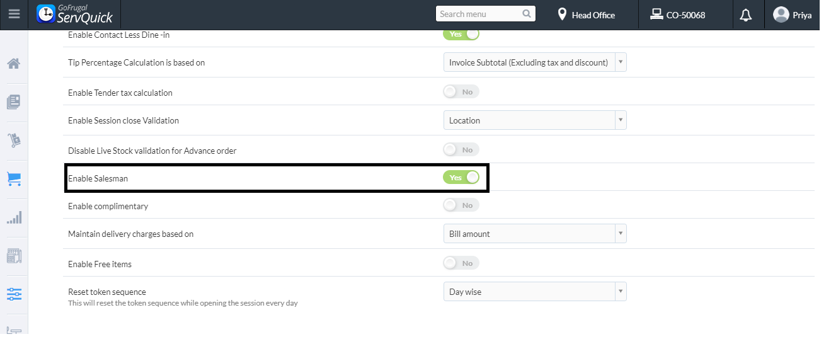Screen dimensions: 831x356
Task: Open the hand-truck purchase sidebar icon
Action: (x=14, y=141)
